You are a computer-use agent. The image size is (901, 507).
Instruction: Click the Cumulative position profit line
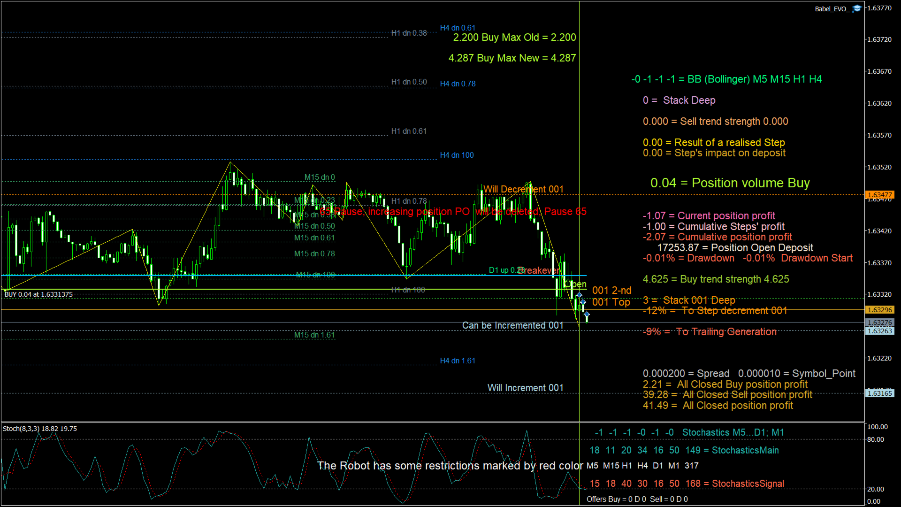(x=718, y=237)
